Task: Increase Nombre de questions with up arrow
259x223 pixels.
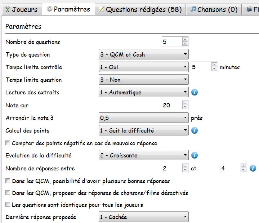Action: click(x=185, y=40)
